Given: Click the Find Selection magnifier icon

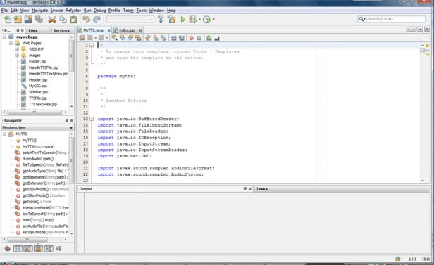Looking at the screenshot, I should coord(114,38).
